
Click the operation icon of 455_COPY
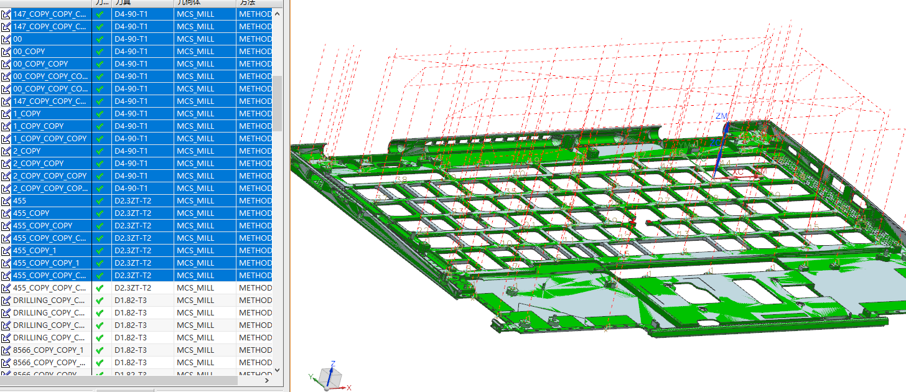6,213
